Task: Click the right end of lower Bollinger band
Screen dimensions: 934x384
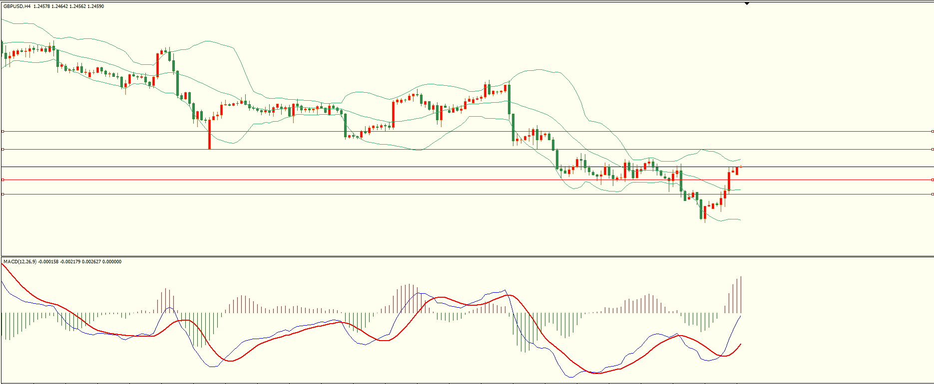Action: coord(740,220)
